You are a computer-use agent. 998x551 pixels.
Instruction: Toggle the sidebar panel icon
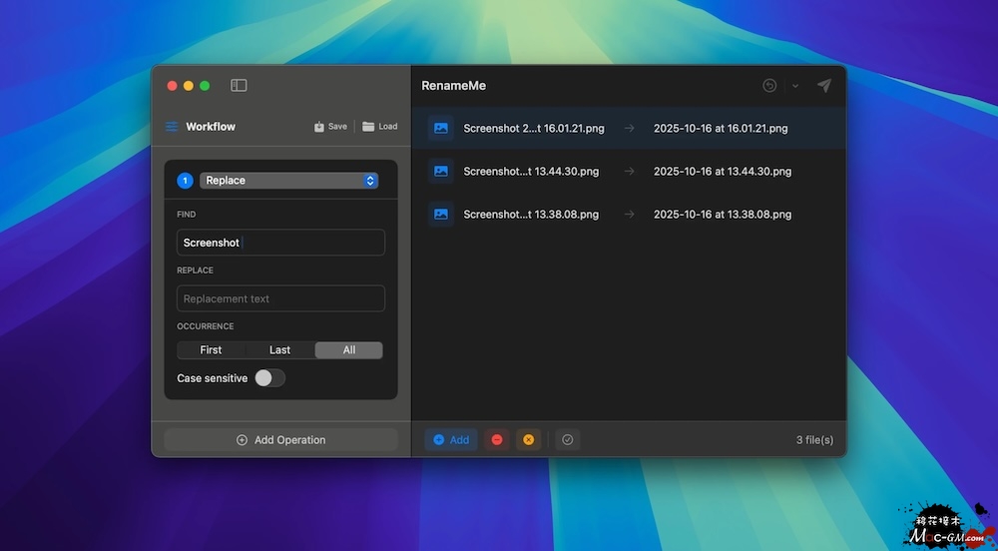tap(239, 86)
